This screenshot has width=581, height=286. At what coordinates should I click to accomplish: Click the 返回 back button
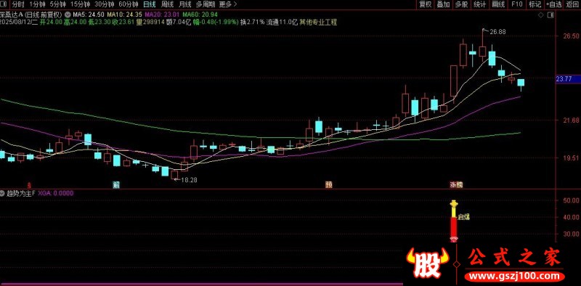coord(572,4)
